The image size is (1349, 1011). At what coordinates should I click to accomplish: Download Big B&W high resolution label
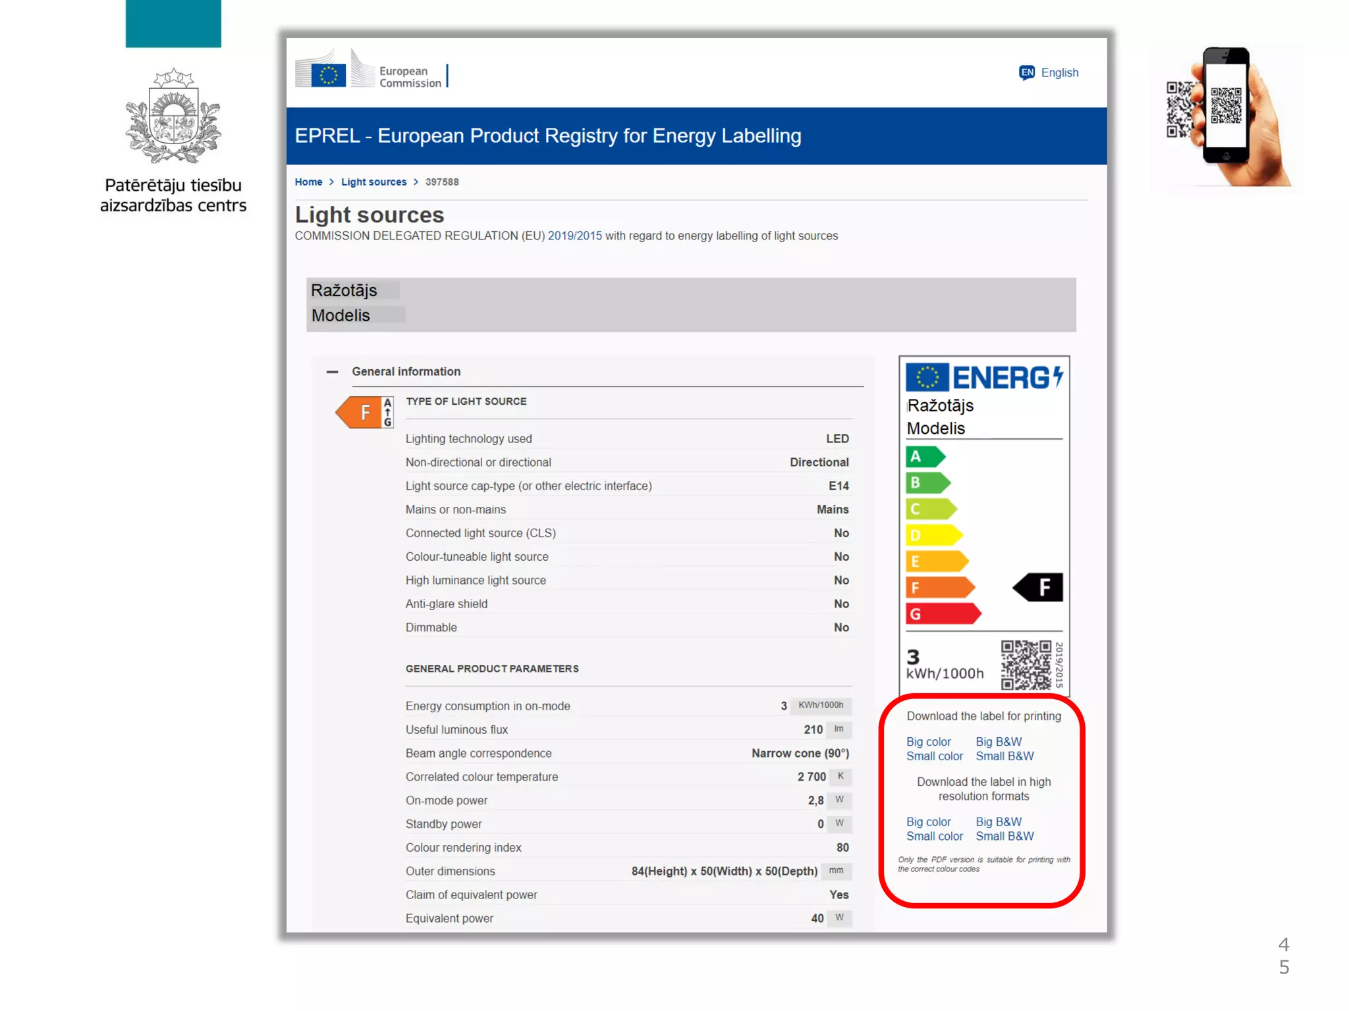(999, 821)
